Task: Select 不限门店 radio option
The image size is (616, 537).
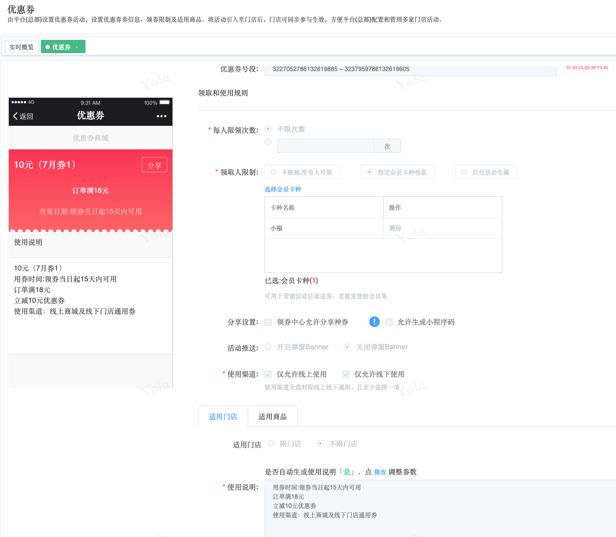Action: (320, 443)
